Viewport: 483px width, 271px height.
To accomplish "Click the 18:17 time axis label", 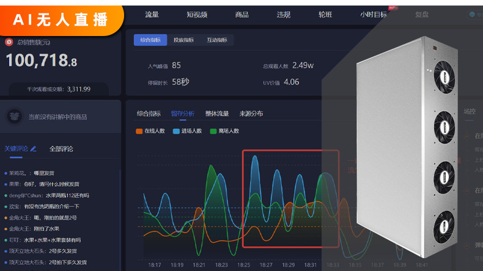I will point(154,265).
